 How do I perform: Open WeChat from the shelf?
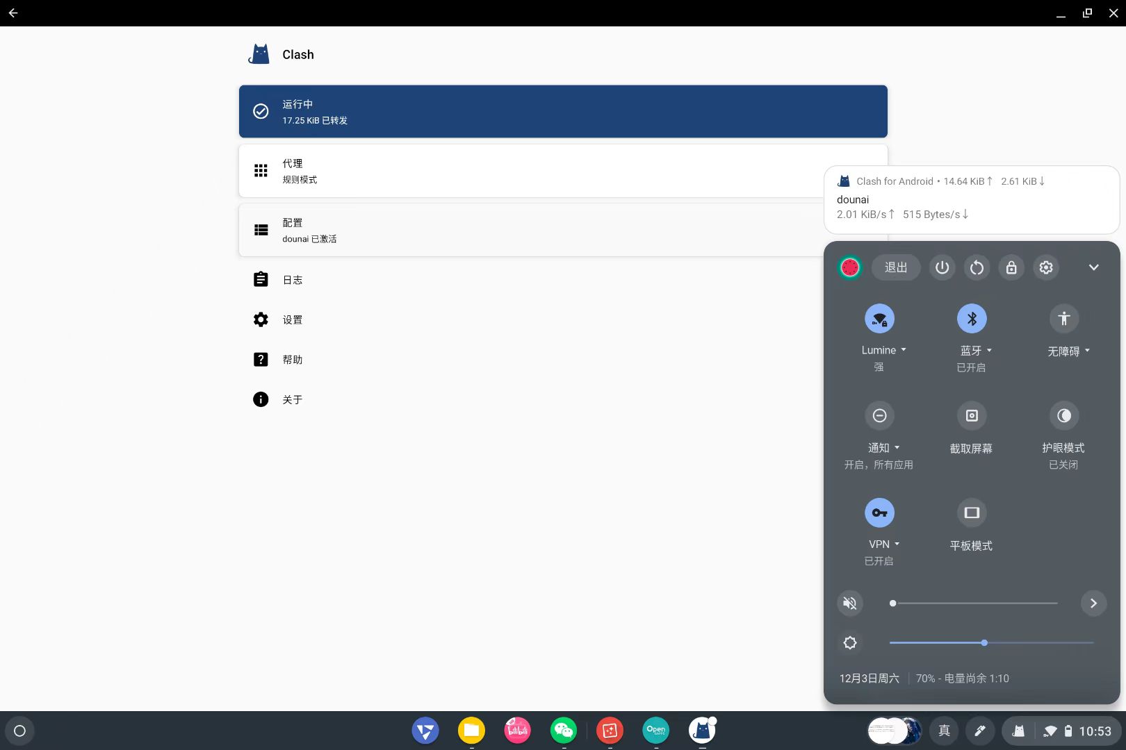click(x=563, y=731)
